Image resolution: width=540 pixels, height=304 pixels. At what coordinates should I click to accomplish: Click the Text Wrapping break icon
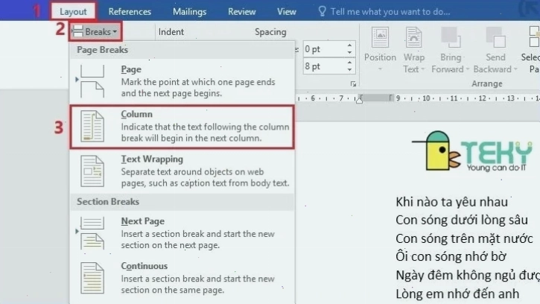[92, 171]
